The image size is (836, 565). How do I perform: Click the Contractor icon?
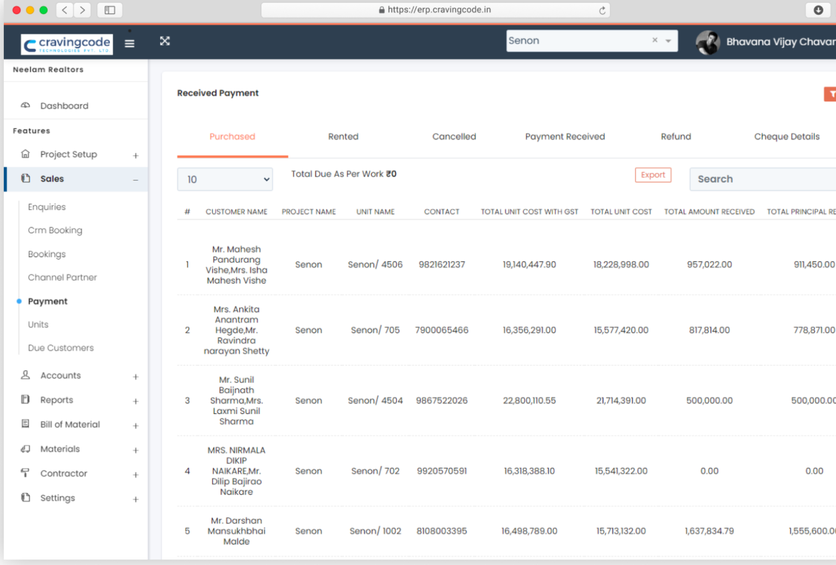pos(25,473)
